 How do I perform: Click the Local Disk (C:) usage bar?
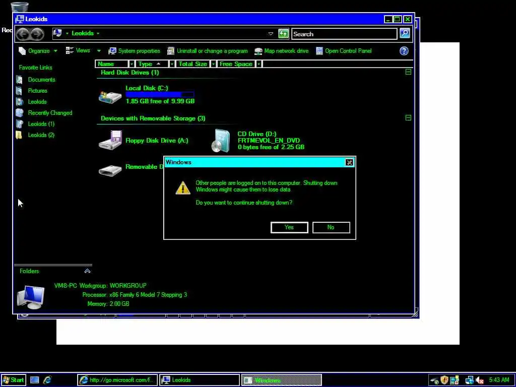160,94
